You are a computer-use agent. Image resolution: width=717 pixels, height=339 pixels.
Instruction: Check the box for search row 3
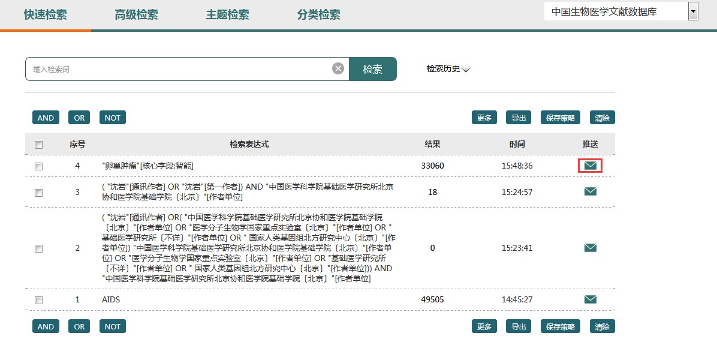pos(39,193)
